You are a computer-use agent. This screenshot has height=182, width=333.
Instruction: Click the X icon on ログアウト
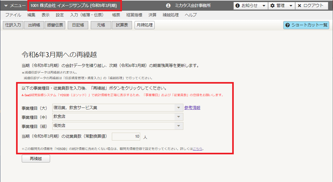[299, 6]
